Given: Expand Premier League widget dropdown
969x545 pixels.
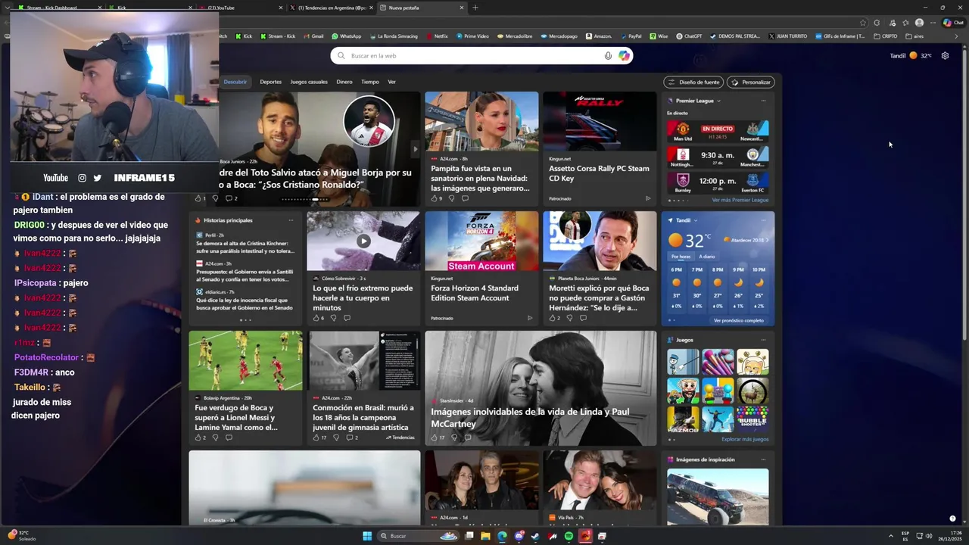Looking at the screenshot, I should pyautogui.click(x=718, y=101).
